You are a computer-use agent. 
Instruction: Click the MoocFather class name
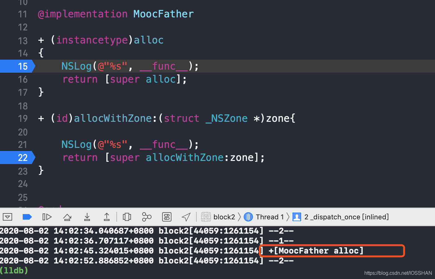coord(163,14)
